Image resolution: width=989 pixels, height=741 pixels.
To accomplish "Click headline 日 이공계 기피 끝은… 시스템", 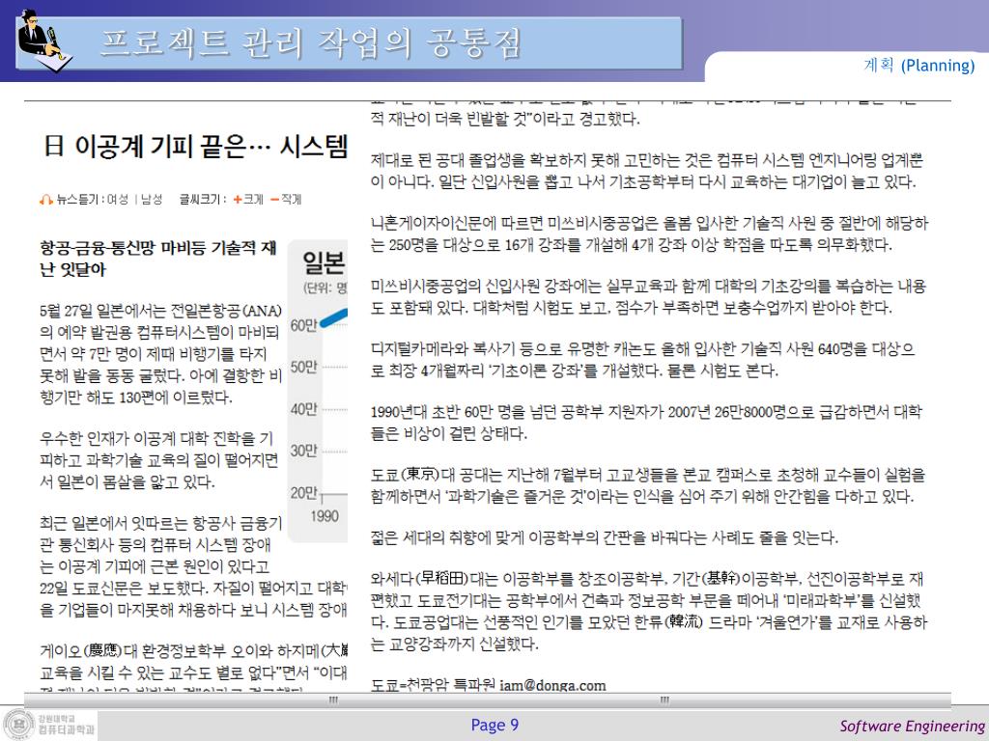I will click(x=195, y=147).
